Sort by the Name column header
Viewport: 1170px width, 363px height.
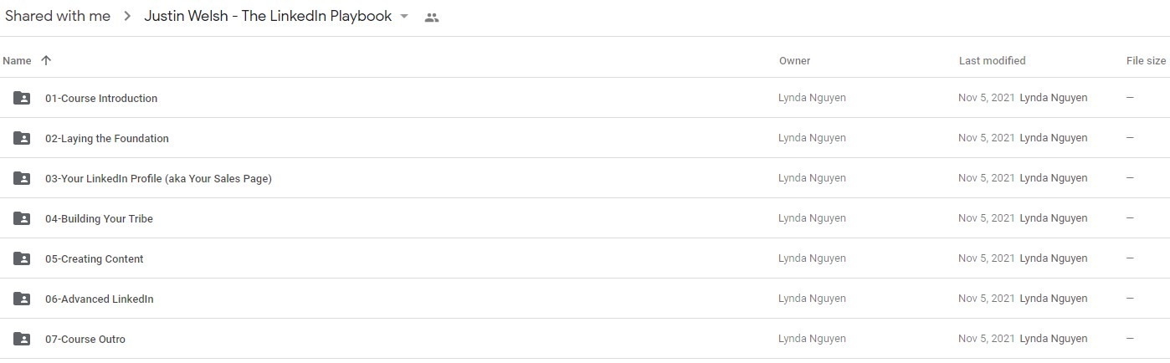click(17, 60)
